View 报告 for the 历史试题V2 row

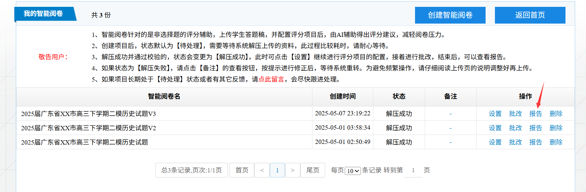[535, 128]
